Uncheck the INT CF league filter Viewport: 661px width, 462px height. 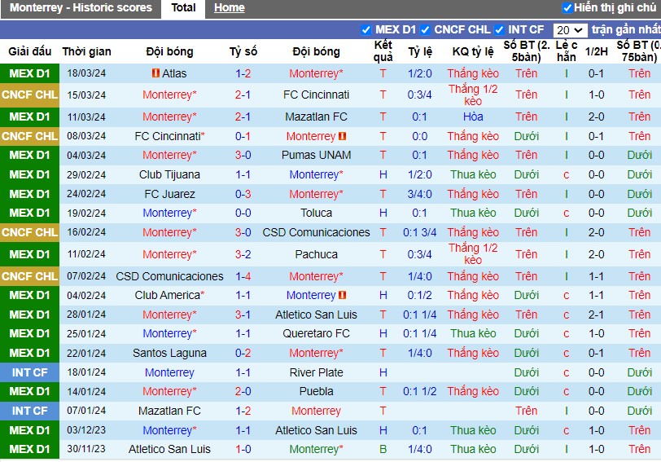click(499, 30)
